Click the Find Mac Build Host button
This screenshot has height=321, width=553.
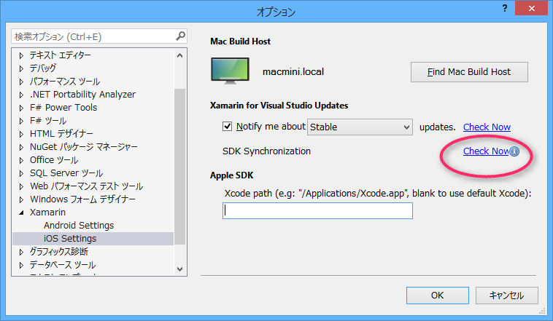[x=469, y=72]
